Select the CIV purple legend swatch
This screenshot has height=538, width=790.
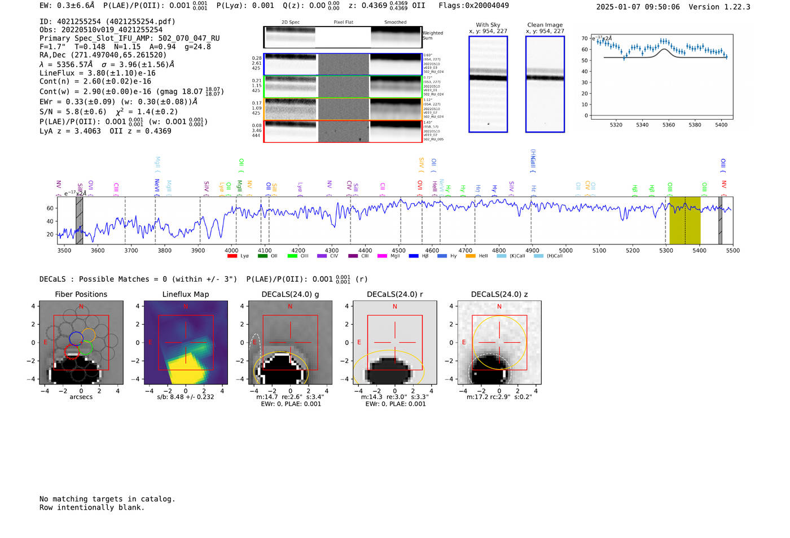pos(322,256)
